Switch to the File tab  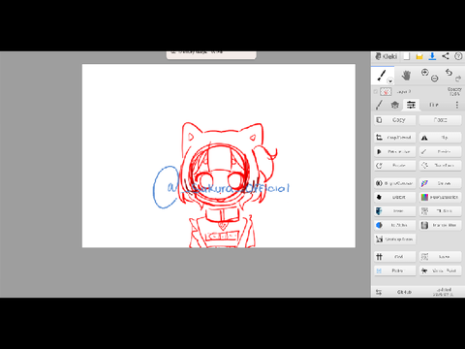tap(434, 105)
